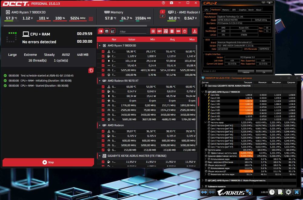The image size is (303, 200).
Task: Copy the test log with the copy icon
Action: pos(91,70)
